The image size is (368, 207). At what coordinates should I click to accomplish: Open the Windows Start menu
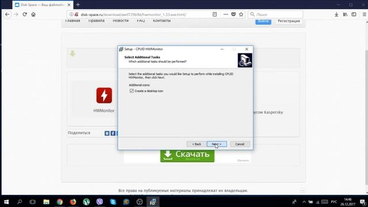click(6, 202)
